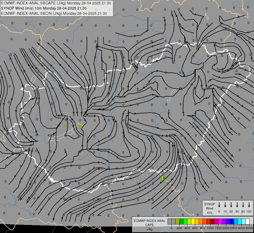Click the 2000 tick label on CAPE scale

226,228
